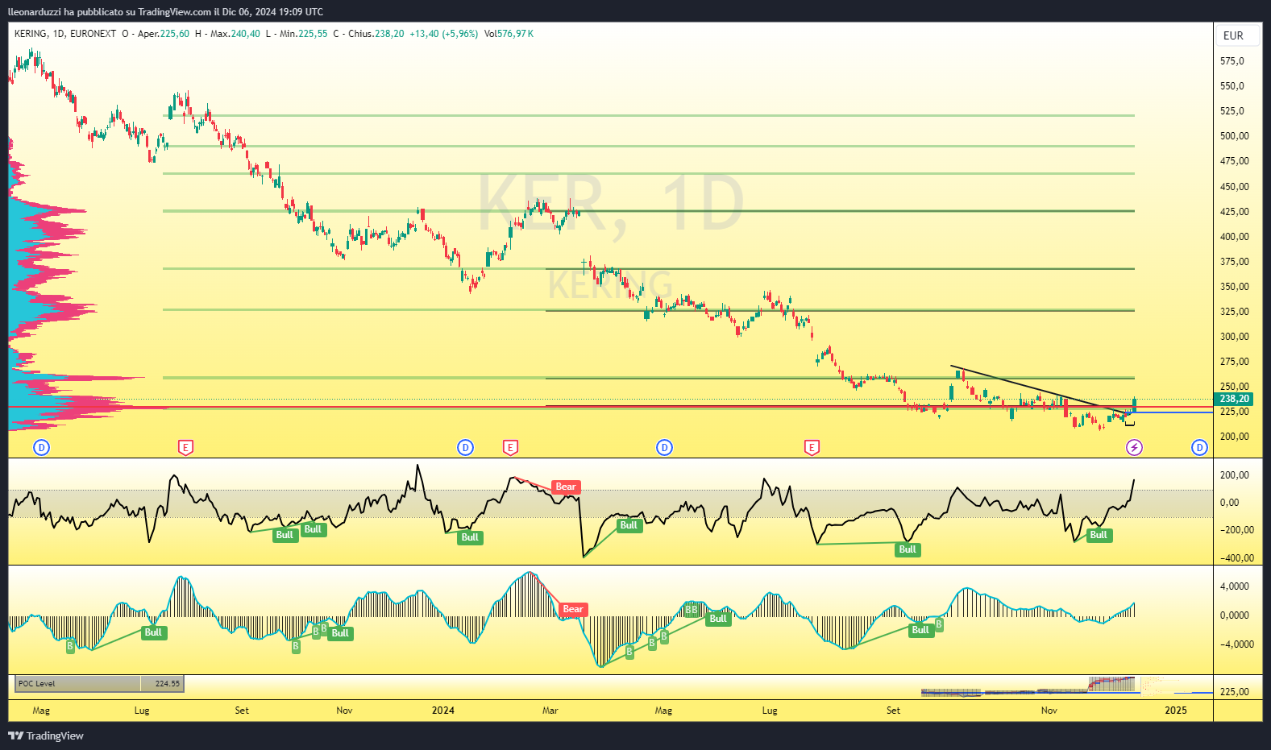This screenshot has height=750, width=1271.
Task: Click the KERING, 1D, EURONEXT symbol title
Action: 65,34
